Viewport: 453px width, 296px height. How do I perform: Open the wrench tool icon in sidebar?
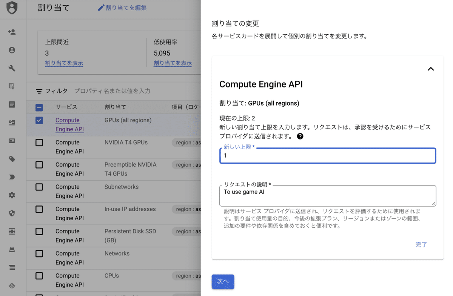(x=12, y=68)
